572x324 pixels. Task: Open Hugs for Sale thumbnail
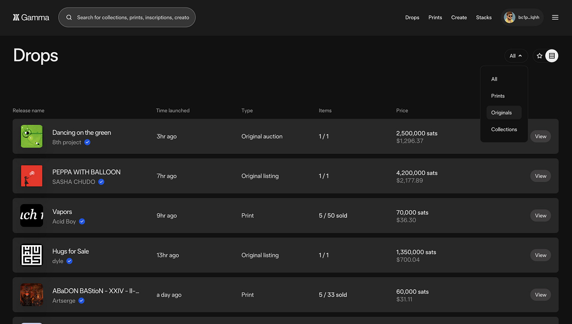[x=31, y=255]
